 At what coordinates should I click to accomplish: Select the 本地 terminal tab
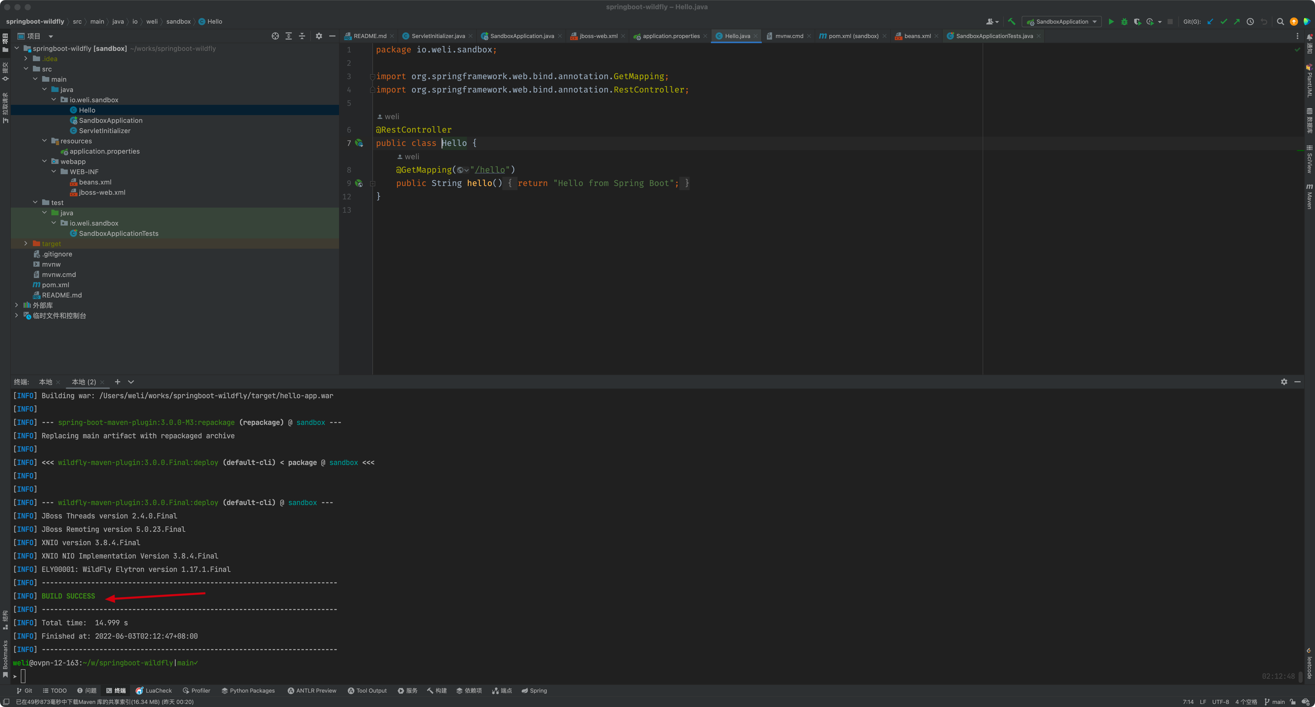click(45, 382)
